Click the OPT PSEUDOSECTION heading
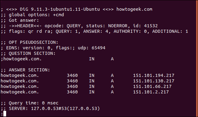This screenshot has height=117, width=198. click(33, 42)
